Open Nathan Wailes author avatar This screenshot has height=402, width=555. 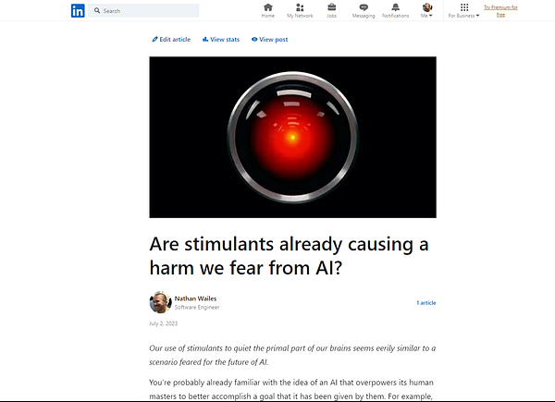(160, 302)
